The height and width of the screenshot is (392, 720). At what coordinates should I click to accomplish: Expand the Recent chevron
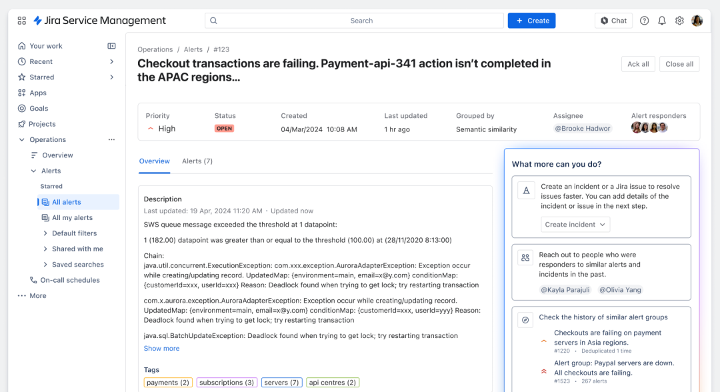coord(111,61)
